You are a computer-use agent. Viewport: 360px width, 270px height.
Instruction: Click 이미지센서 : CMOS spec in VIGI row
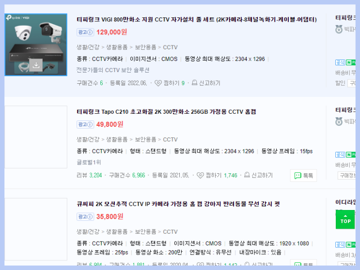(154, 59)
